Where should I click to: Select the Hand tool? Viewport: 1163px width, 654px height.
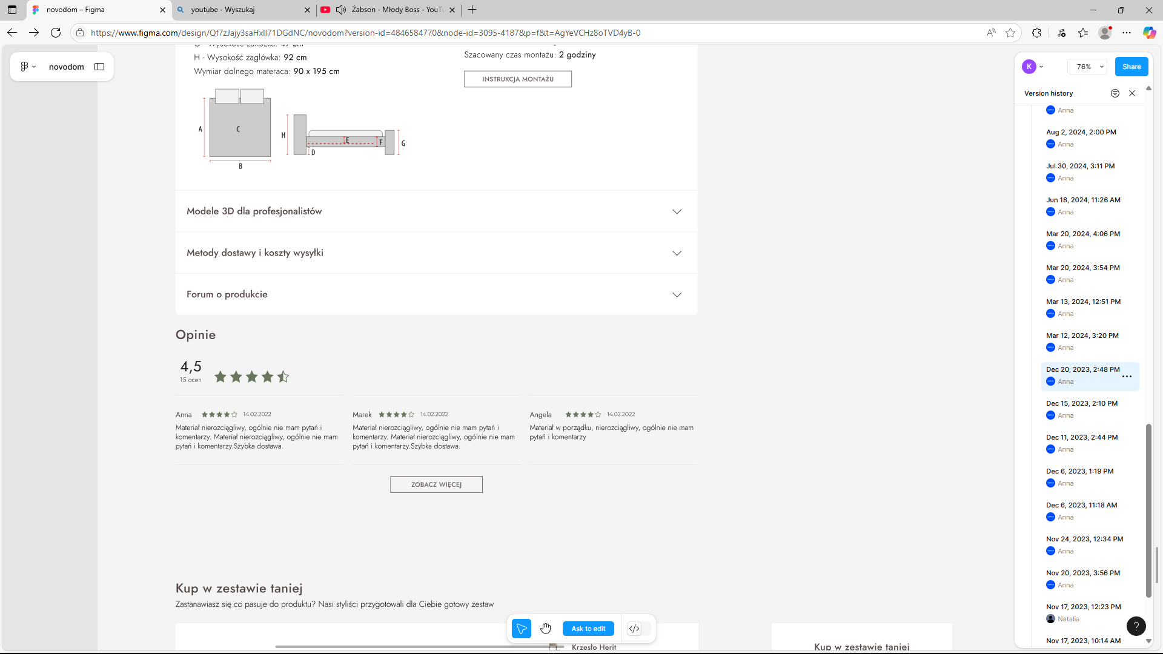[x=546, y=629]
